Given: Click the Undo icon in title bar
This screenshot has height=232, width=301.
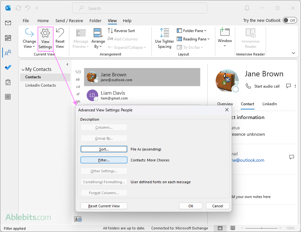Looking at the screenshot, I should click(28, 8).
